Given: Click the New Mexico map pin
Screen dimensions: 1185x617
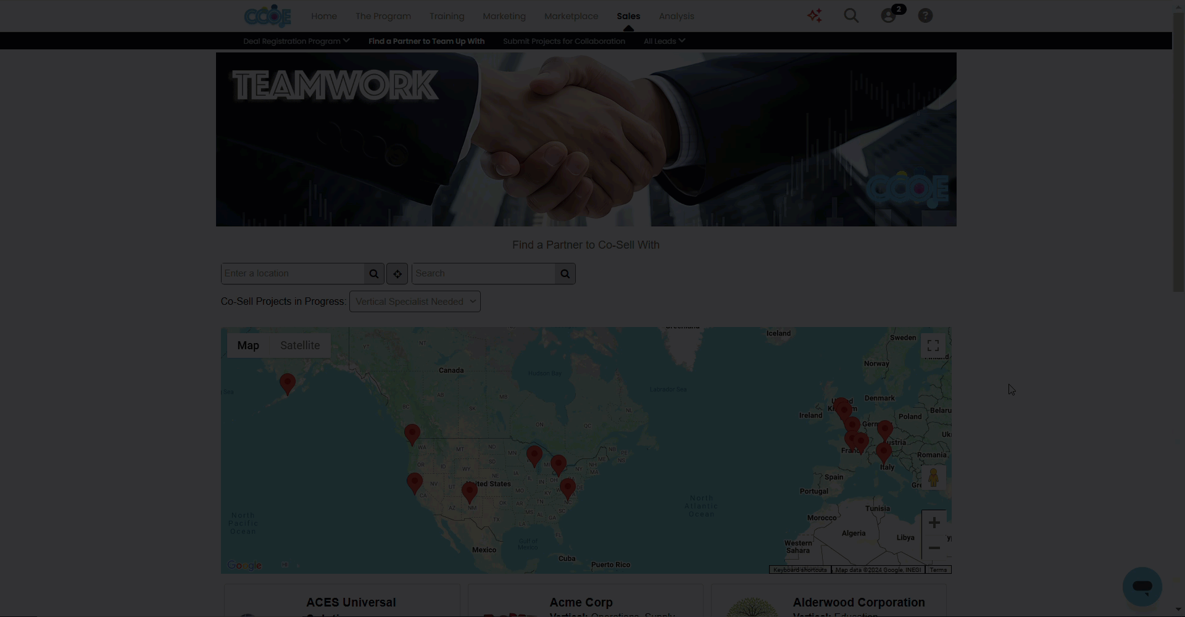Looking at the screenshot, I should [470, 492].
